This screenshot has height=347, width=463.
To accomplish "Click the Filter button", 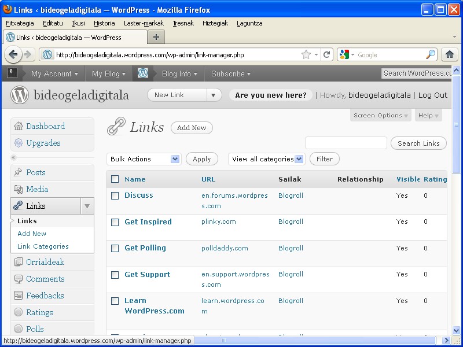I will [325, 159].
